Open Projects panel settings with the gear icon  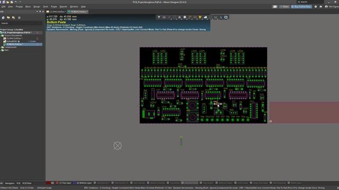tap(19, 17)
